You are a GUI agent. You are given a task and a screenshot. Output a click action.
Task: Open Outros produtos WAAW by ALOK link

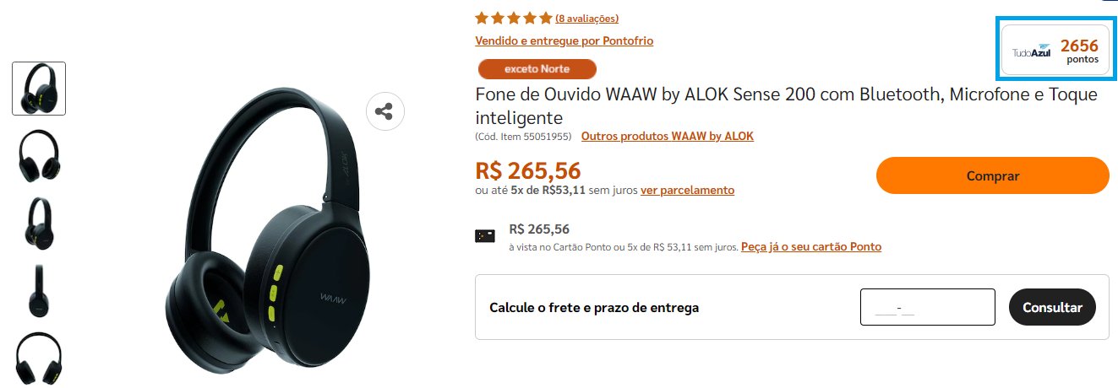tap(668, 136)
